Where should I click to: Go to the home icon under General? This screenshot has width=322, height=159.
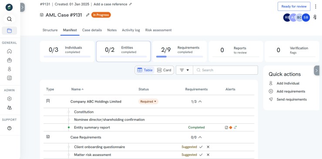pos(9,51)
